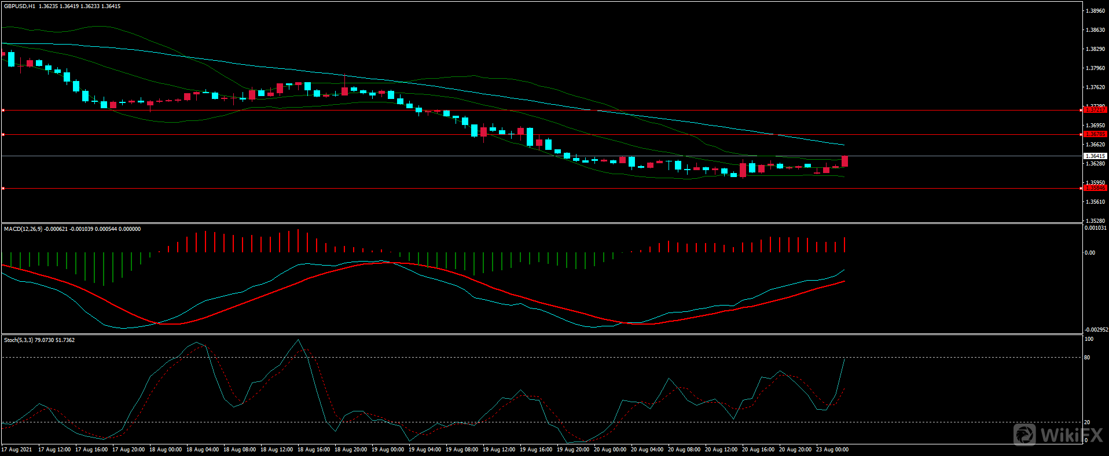Click the Stochastic 20 level axis label

tap(1087, 422)
